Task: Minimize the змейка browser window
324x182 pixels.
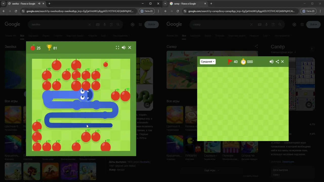Action: pos(143,4)
